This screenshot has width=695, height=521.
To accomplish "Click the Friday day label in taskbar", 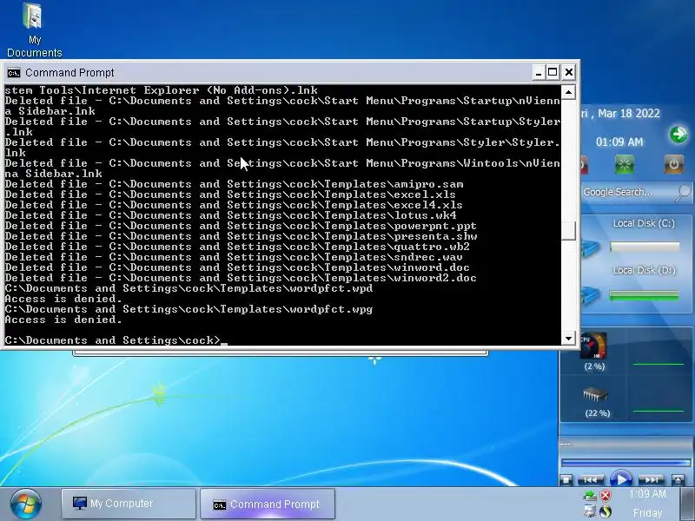I will 647,512.
